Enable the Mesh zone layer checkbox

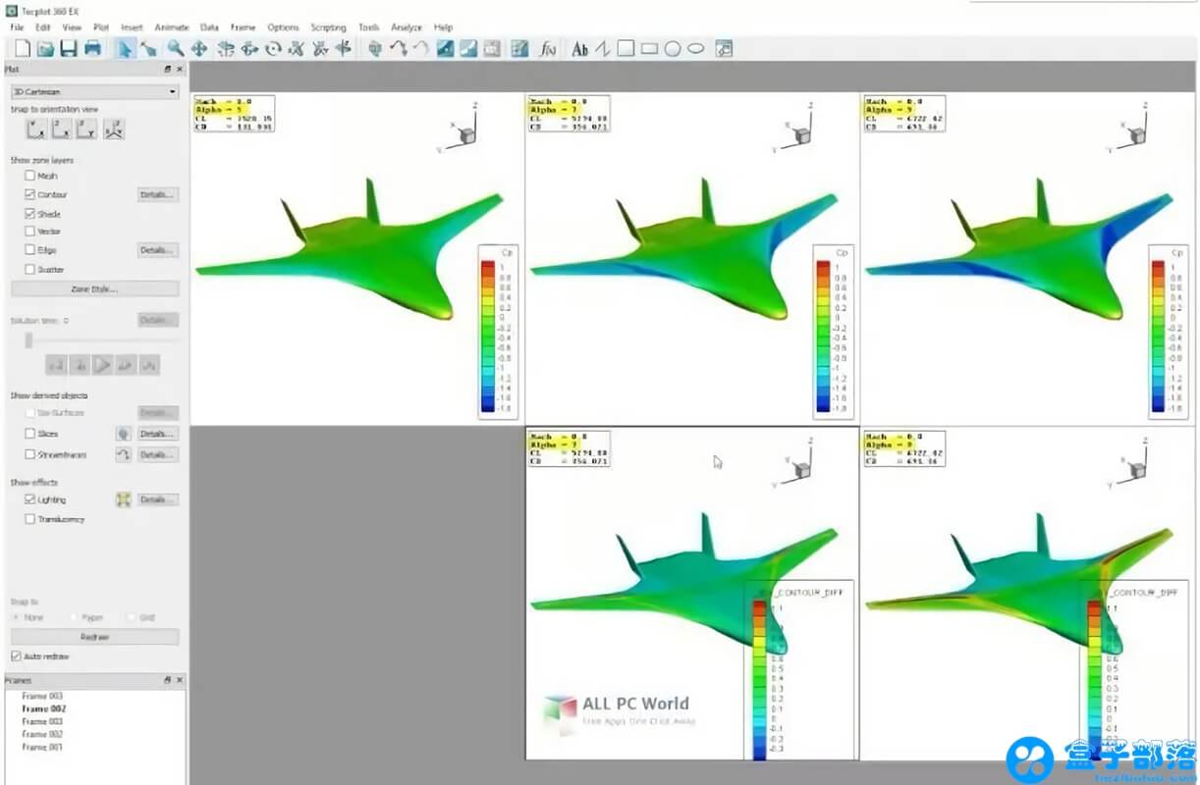(x=29, y=177)
